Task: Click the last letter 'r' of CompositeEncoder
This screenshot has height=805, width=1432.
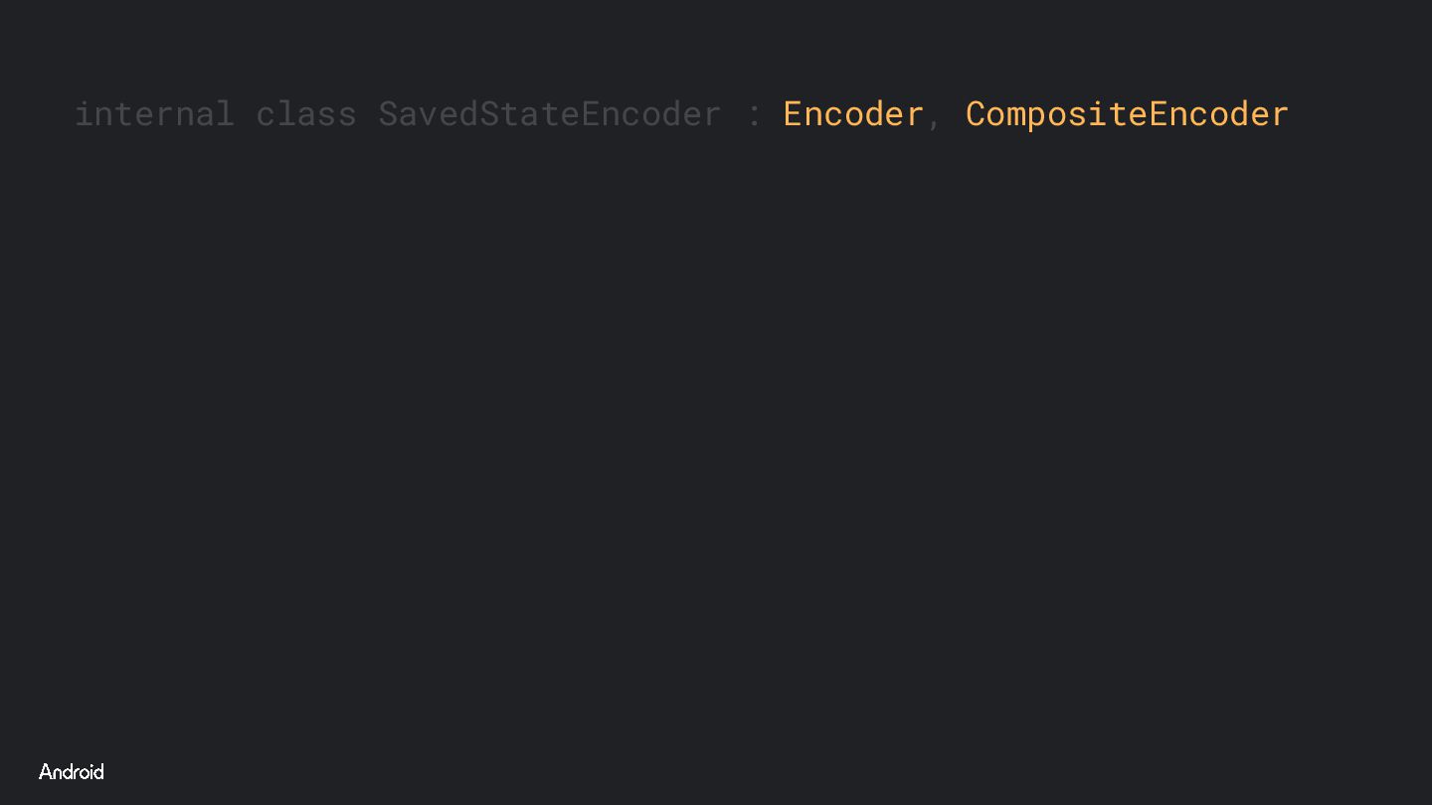Action: 1280,116
